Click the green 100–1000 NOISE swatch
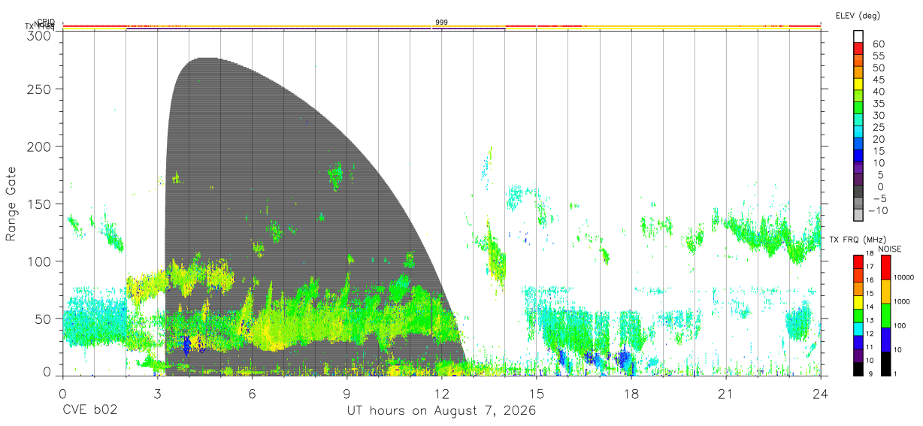 coord(885,315)
